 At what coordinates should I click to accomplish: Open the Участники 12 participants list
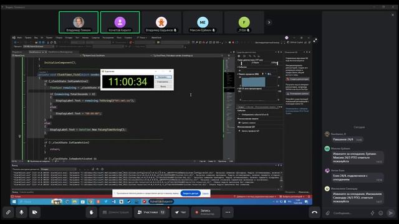click(151, 212)
